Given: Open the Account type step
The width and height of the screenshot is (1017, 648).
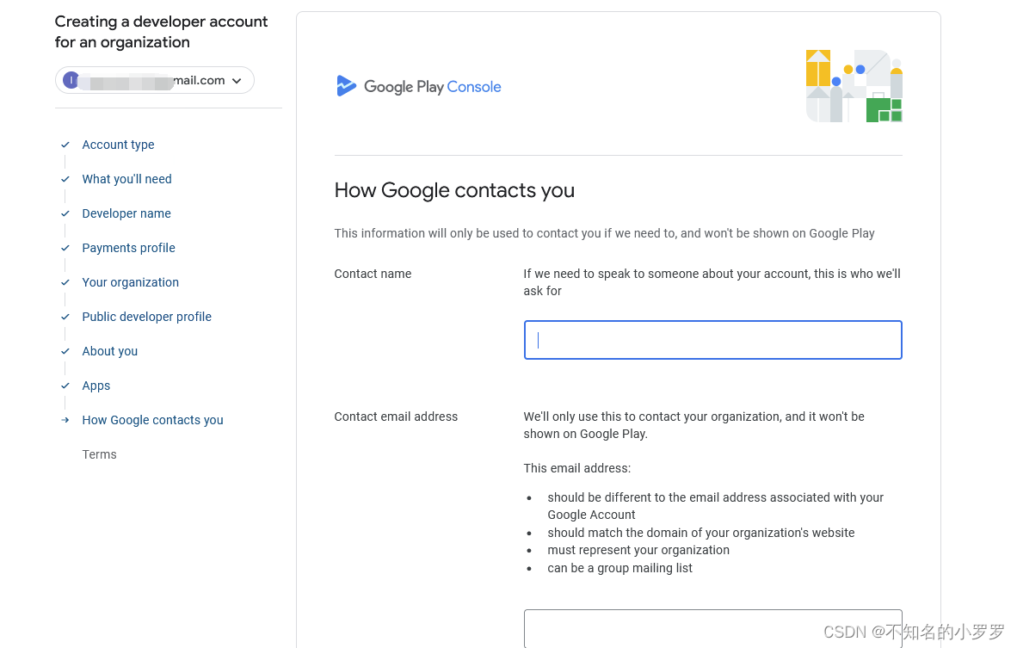Looking at the screenshot, I should tap(118, 145).
